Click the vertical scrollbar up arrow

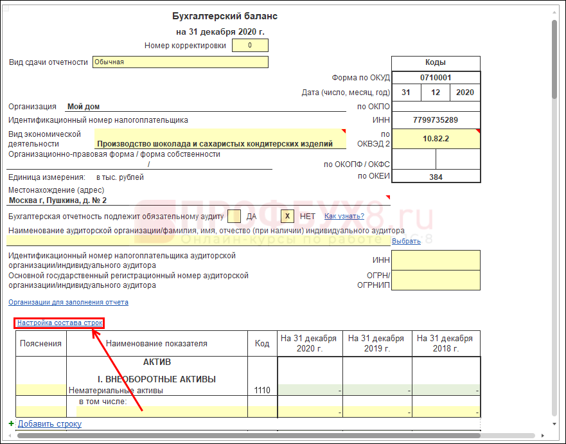click(x=554, y=13)
